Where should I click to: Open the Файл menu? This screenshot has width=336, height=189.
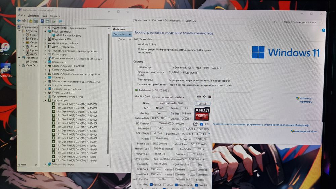(22, 16)
